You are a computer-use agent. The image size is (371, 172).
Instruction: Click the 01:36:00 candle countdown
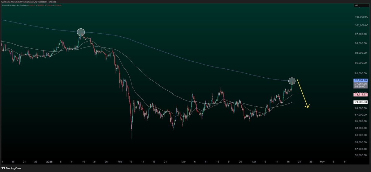pos(361,87)
